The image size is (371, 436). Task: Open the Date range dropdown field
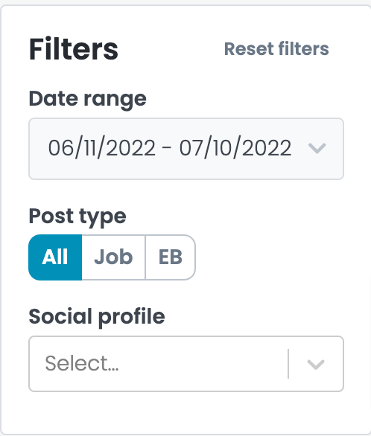186,149
